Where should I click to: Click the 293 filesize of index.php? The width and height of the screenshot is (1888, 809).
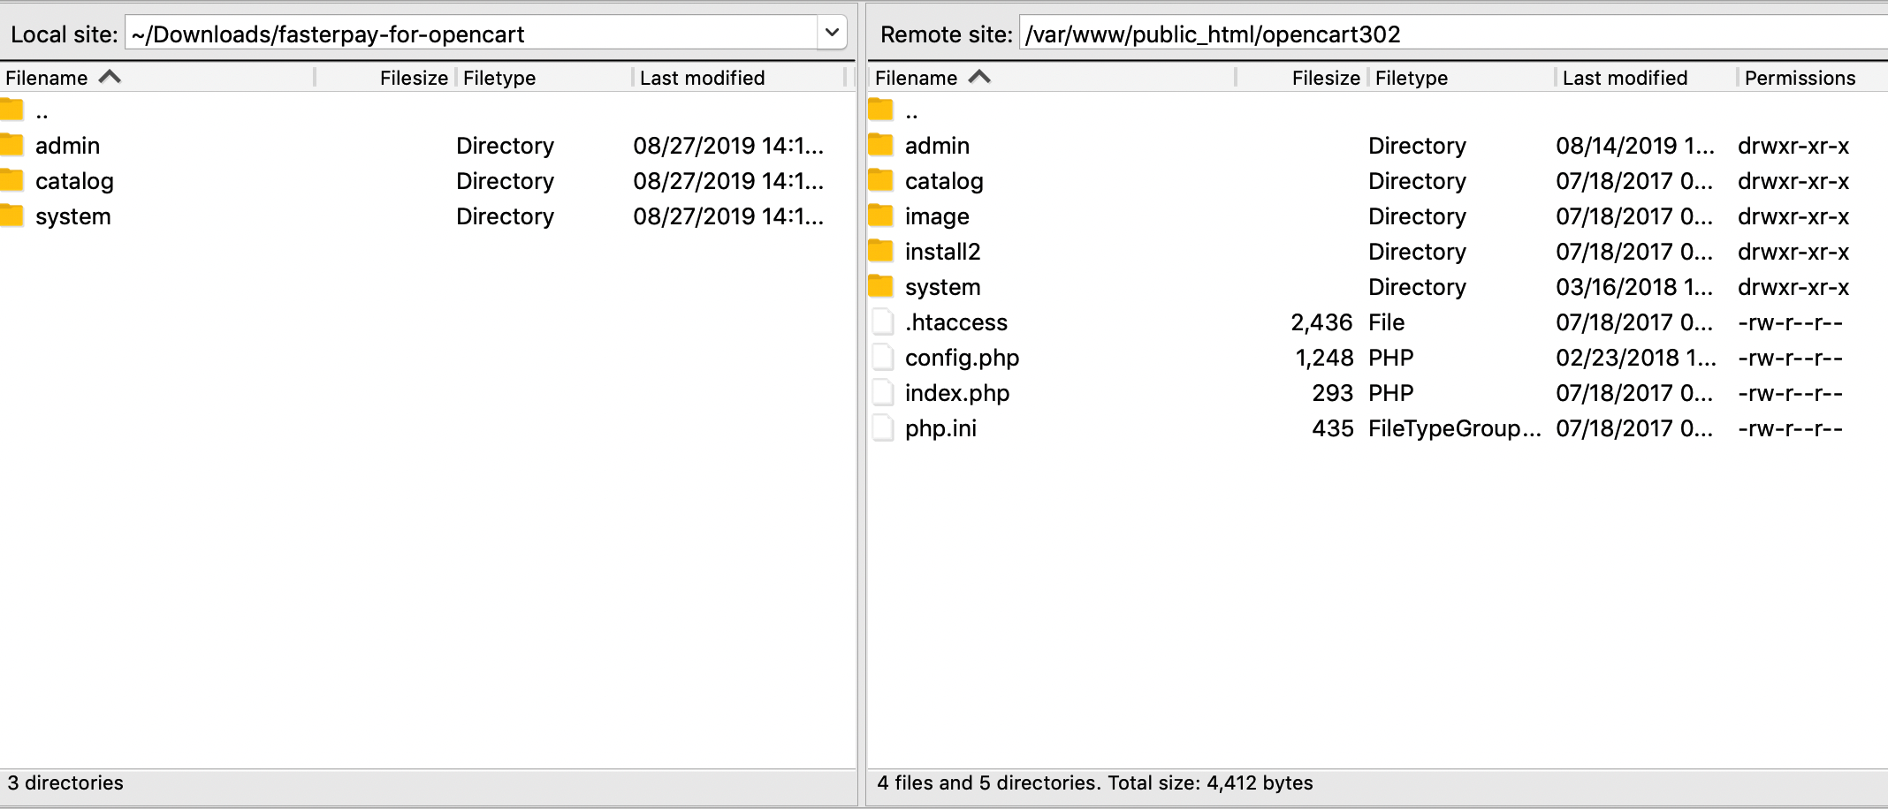tap(1333, 393)
